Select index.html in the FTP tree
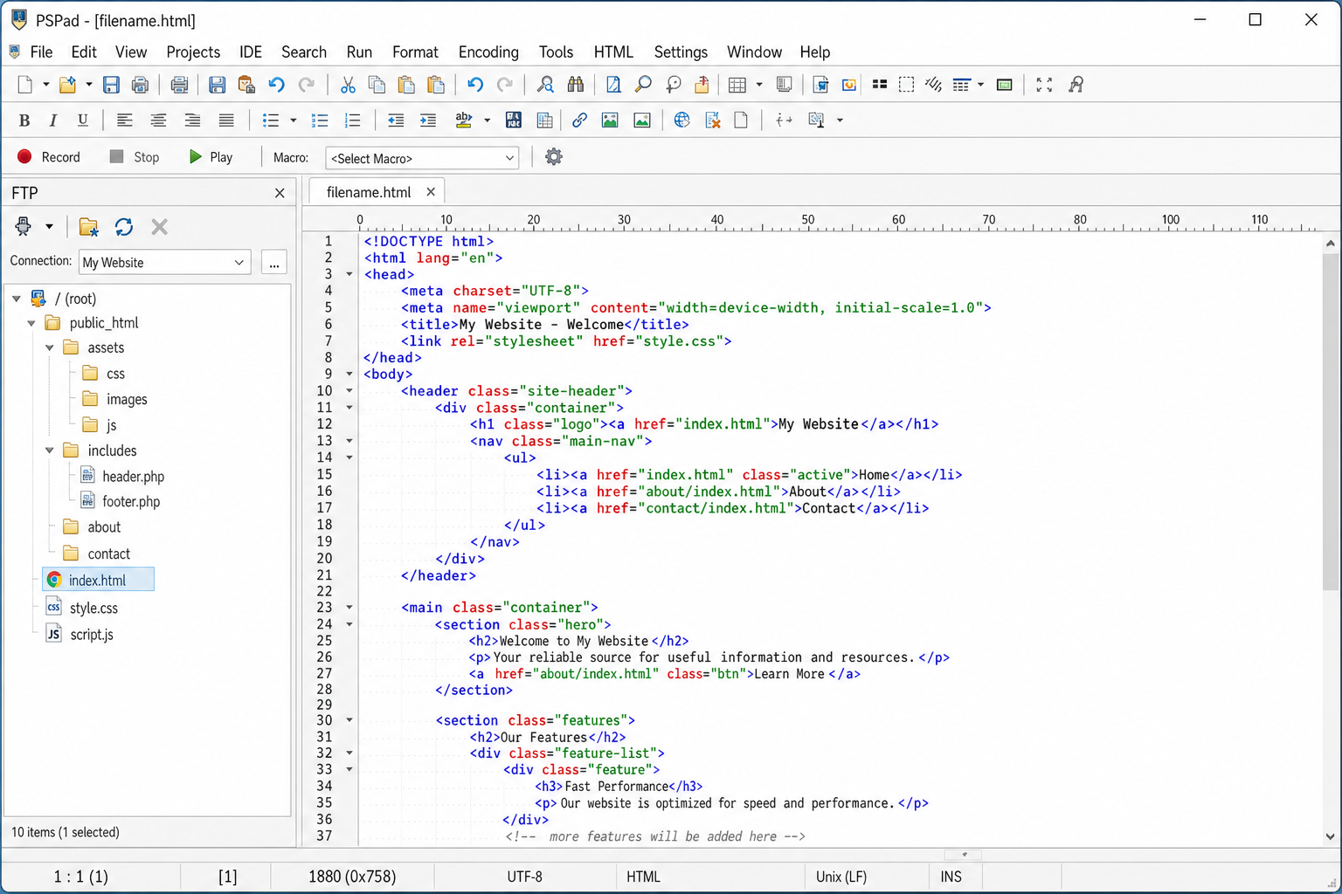The image size is (1342, 894). pyautogui.click(x=98, y=580)
